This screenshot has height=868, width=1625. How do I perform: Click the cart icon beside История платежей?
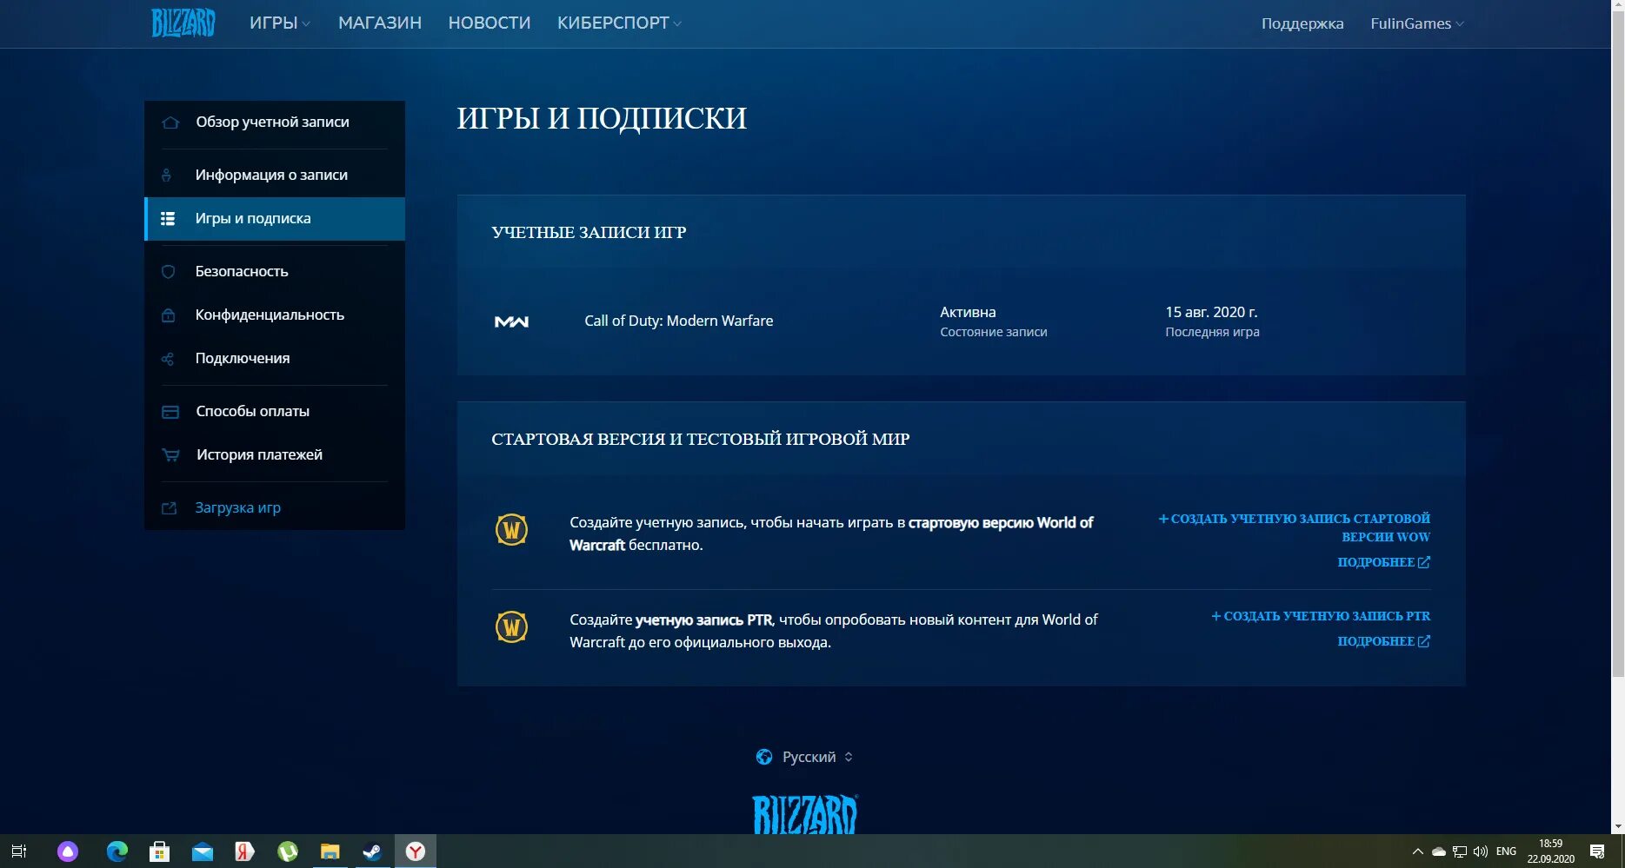point(170,455)
